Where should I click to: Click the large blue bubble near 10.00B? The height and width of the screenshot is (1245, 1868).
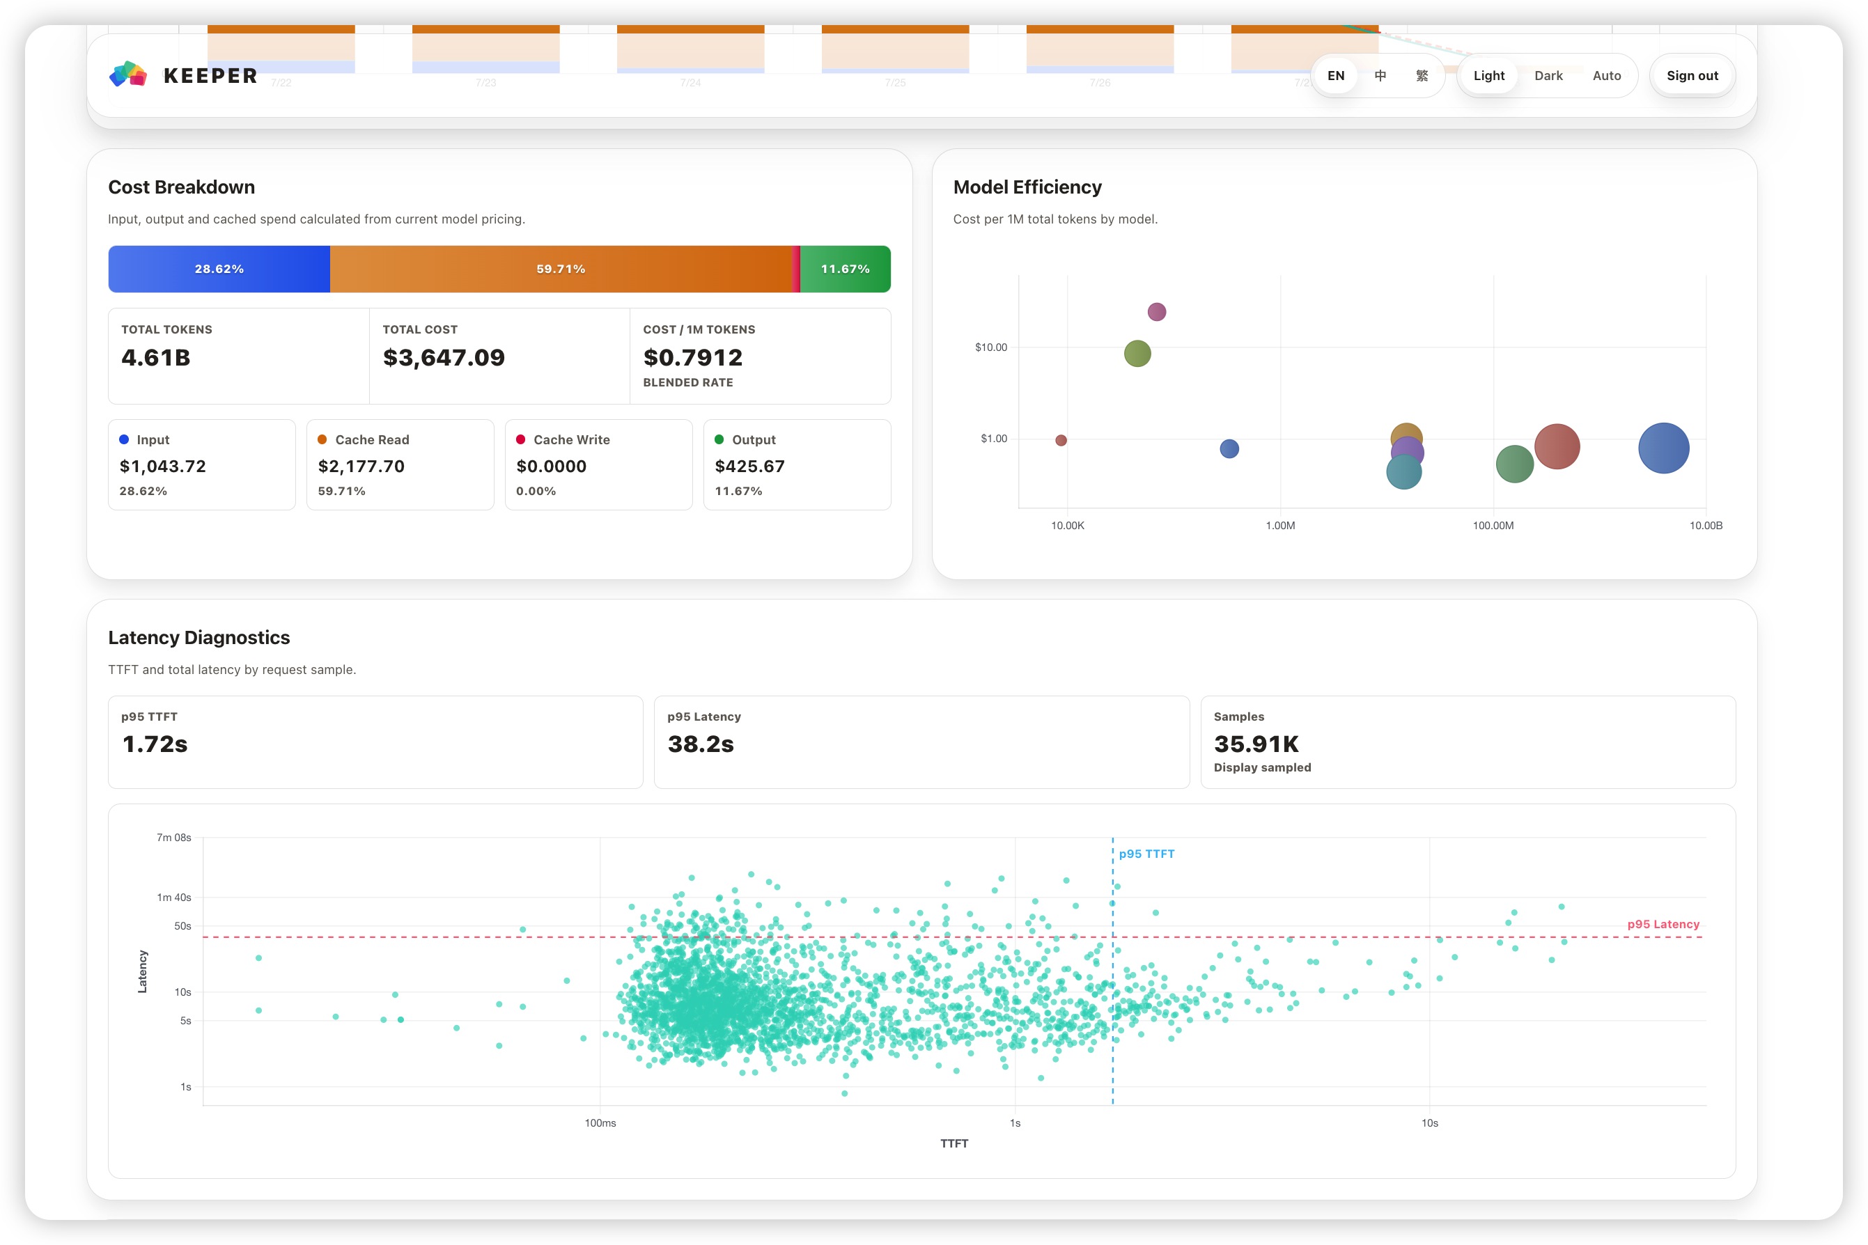pos(1664,448)
